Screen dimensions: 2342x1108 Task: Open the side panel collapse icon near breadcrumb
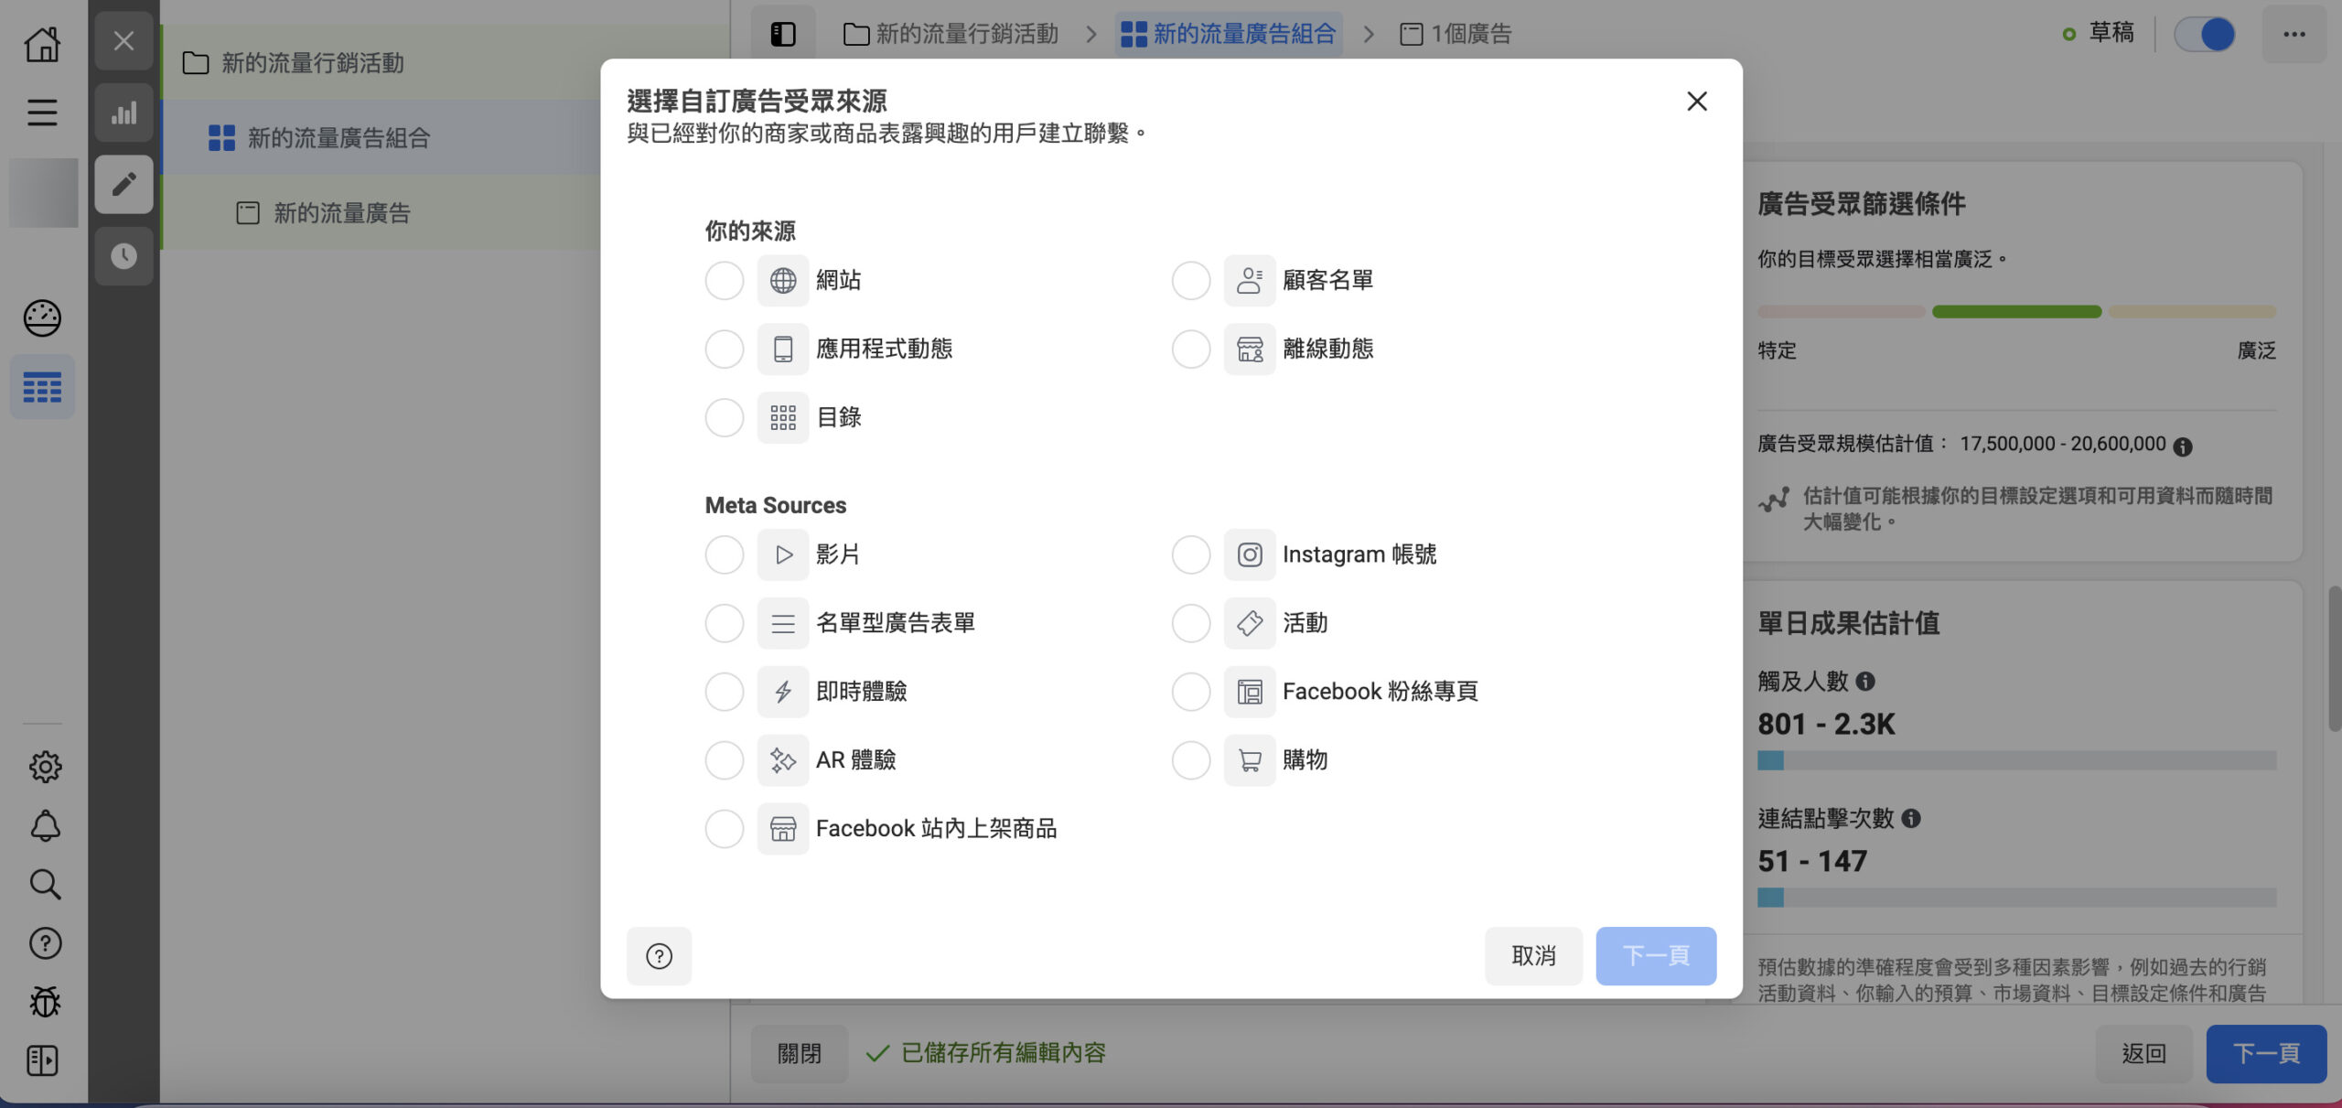784,33
